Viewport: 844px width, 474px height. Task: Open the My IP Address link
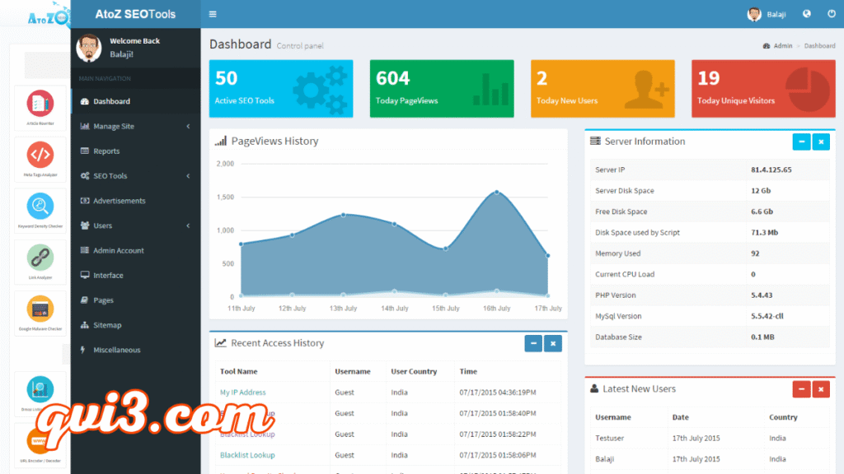tap(243, 393)
